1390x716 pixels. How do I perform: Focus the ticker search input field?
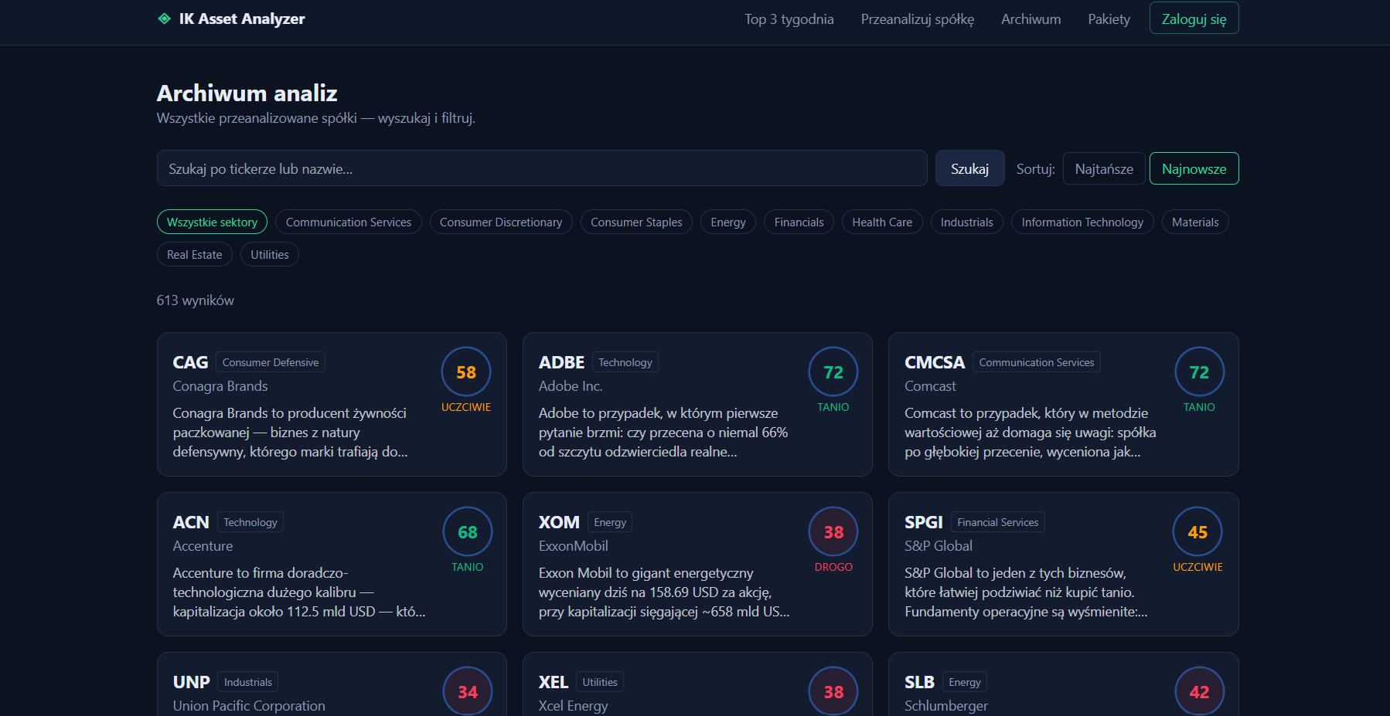pyautogui.click(x=542, y=168)
